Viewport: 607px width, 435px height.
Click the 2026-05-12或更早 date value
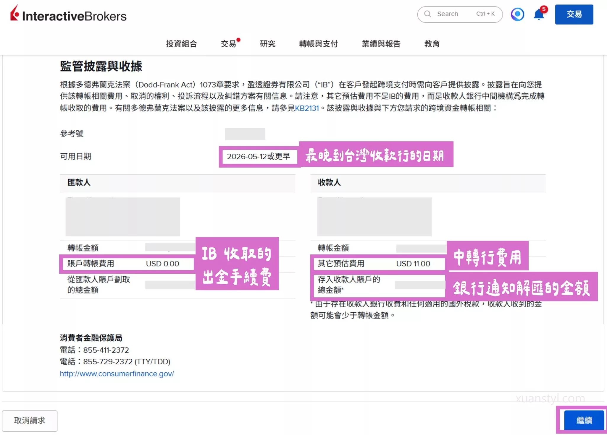(258, 156)
